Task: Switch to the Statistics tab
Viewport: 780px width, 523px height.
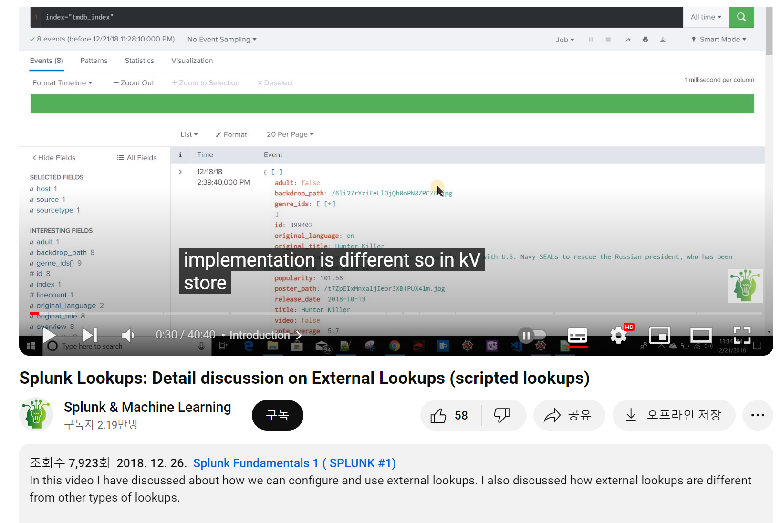Action: pyautogui.click(x=139, y=61)
